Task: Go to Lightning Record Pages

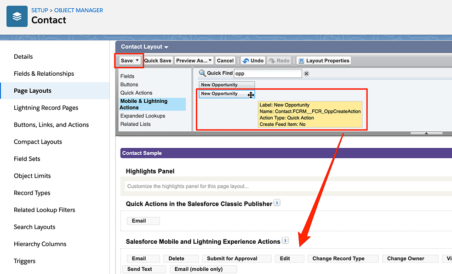Action: pyautogui.click(x=46, y=108)
